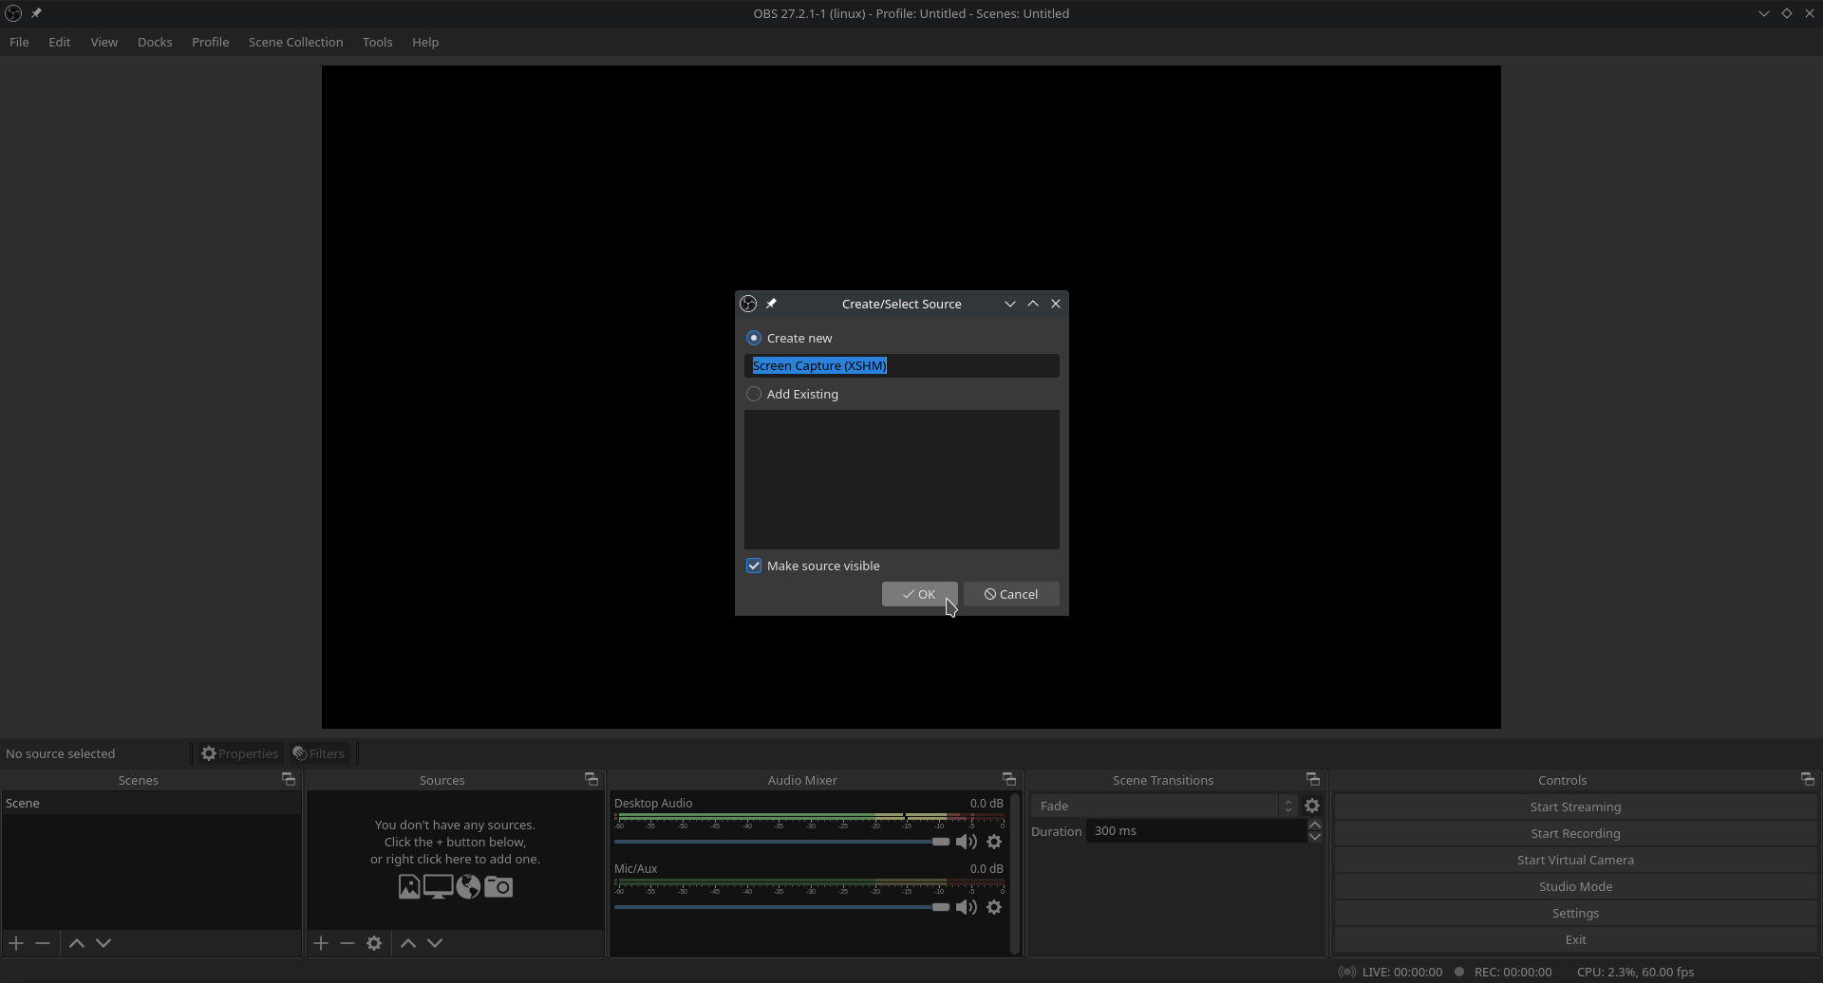Pop out the Audio Mixer dock

point(1009,780)
